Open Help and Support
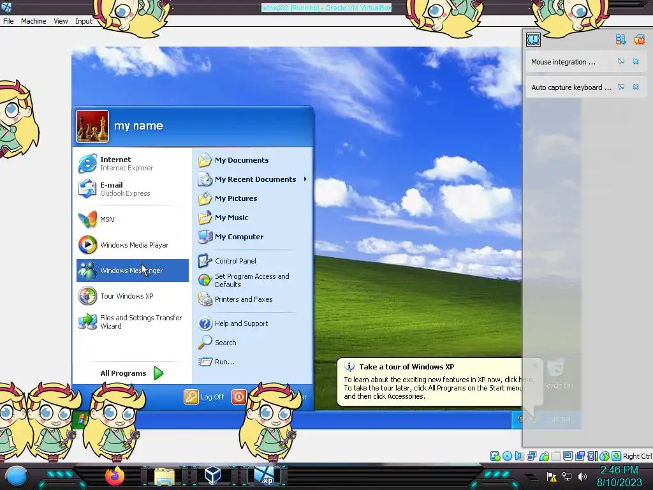The height and width of the screenshot is (490, 653). pyautogui.click(x=254, y=323)
